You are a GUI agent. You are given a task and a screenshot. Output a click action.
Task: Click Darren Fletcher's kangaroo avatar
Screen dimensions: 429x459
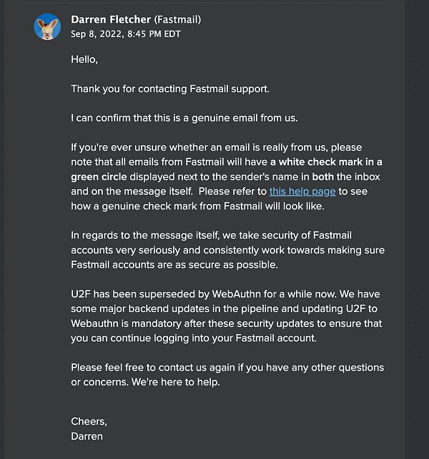tap(47, 26)
